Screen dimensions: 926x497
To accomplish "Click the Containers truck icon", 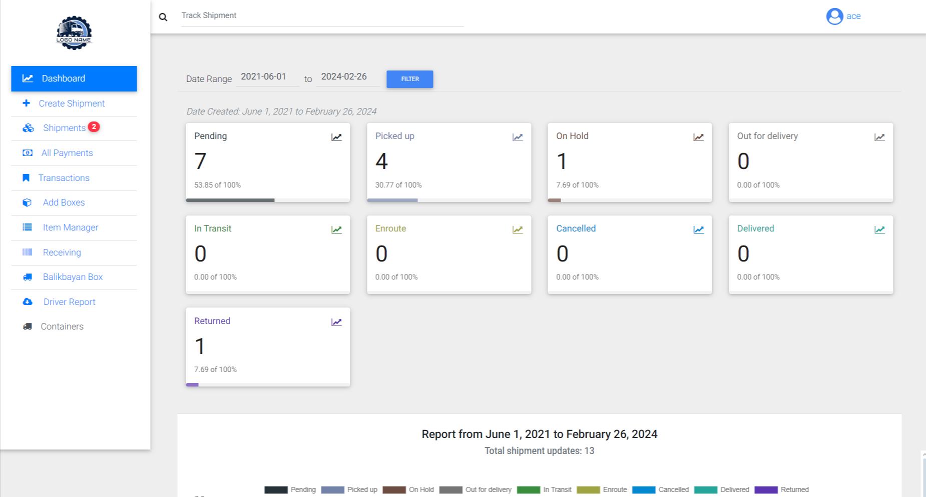I will pos(28,326).
